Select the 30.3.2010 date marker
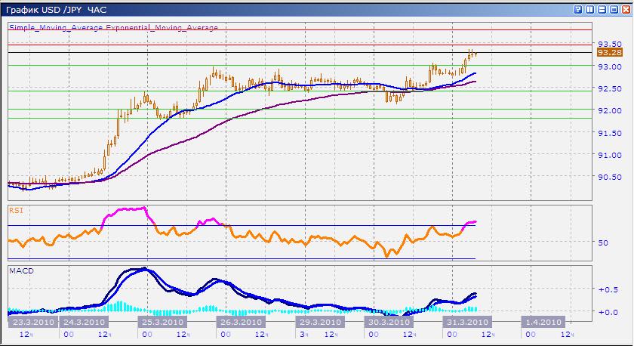634x346 pixels. click(x=389, y=322)
